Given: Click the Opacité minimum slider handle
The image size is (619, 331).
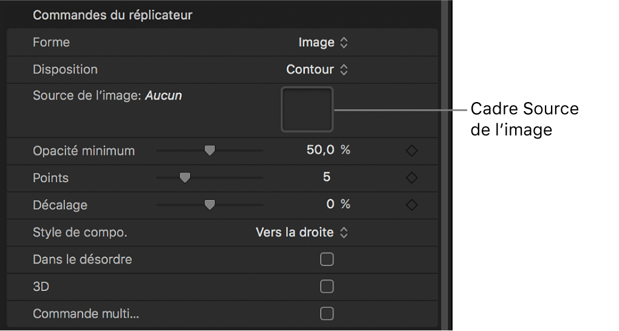Looking at the screenshot, I should click(210, 151).
